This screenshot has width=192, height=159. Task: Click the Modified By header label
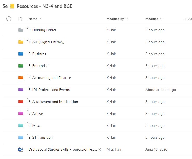[115, 19]
